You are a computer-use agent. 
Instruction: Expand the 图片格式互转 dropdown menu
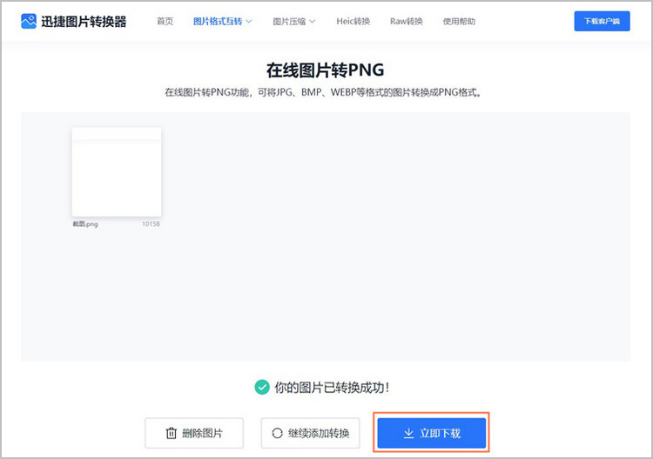(x=222, y=21)
